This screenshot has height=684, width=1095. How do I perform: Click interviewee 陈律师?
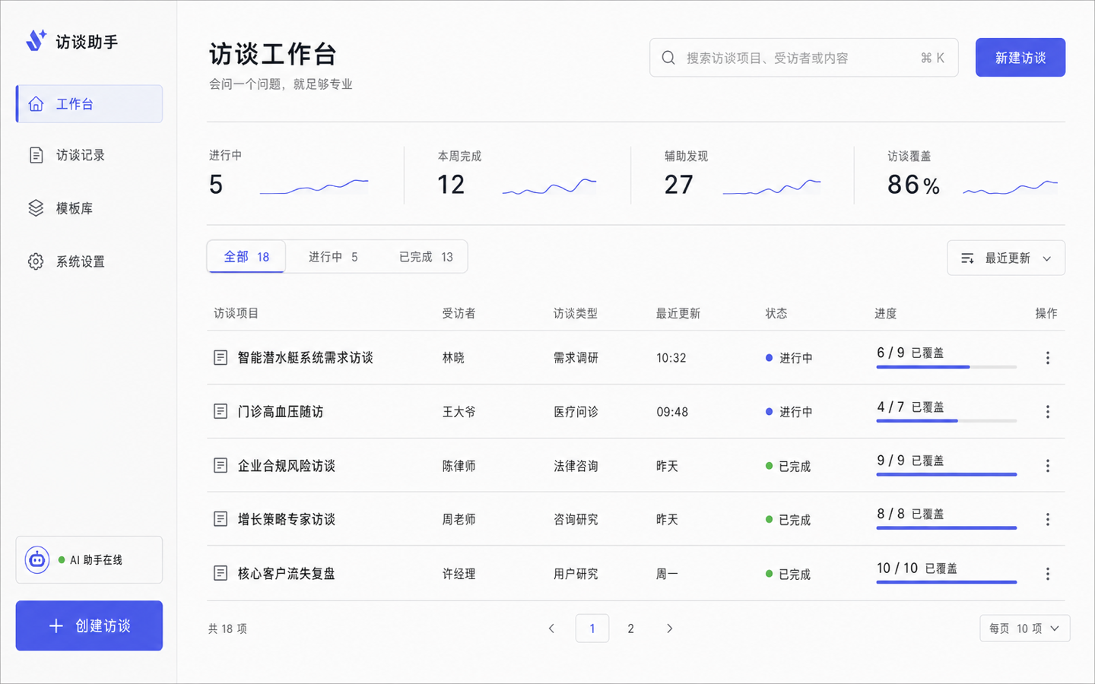coord(459,466)
